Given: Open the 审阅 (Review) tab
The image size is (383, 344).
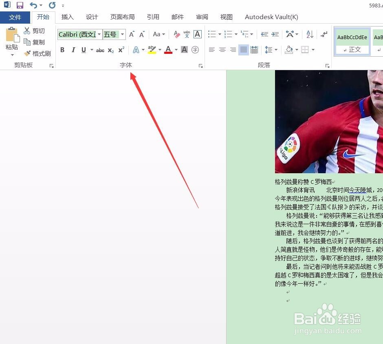Looking at the screenshot, I should (x=202, y=17).
